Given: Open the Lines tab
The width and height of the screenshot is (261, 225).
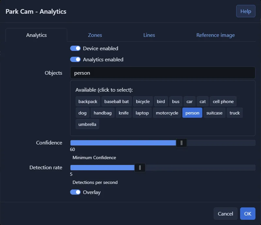Looking at the screenshot, I should [x=149, y=35].
